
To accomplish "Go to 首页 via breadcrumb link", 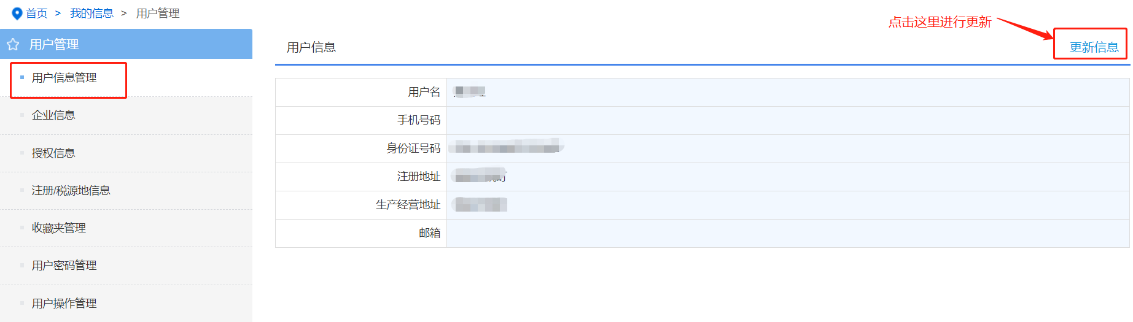I will click(x=37, y=13).
